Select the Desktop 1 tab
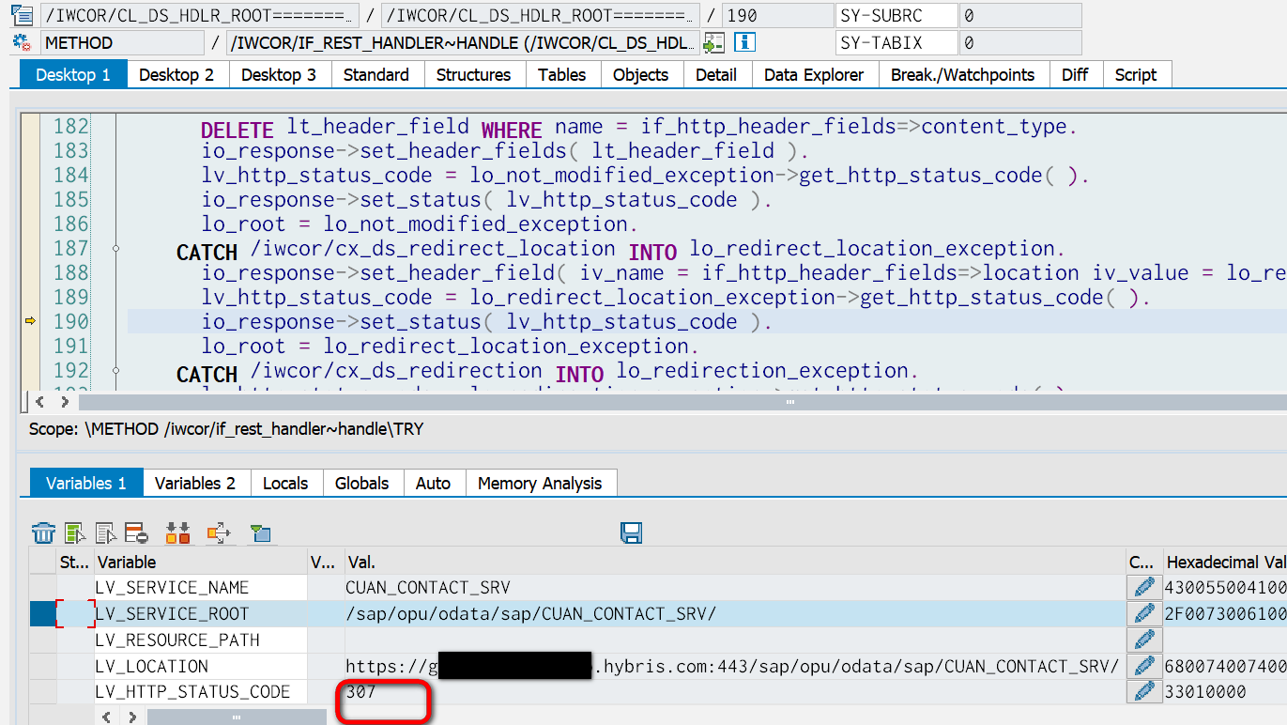The height and width of the screenshot is (725, 1287). (73, 75)
